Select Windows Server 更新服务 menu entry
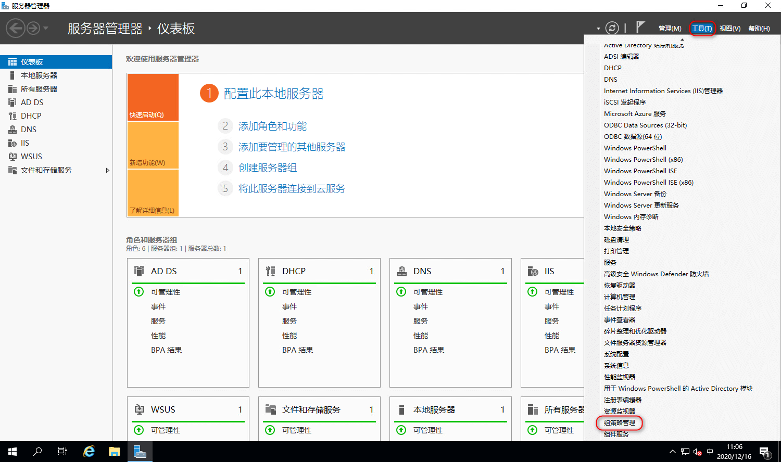This screenshot has width=781, height=462. (x=641, y=206)
